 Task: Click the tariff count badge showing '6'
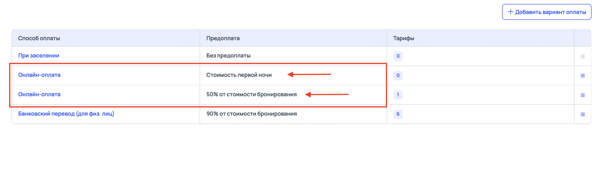pyautogui.click(x=398, y=114)
